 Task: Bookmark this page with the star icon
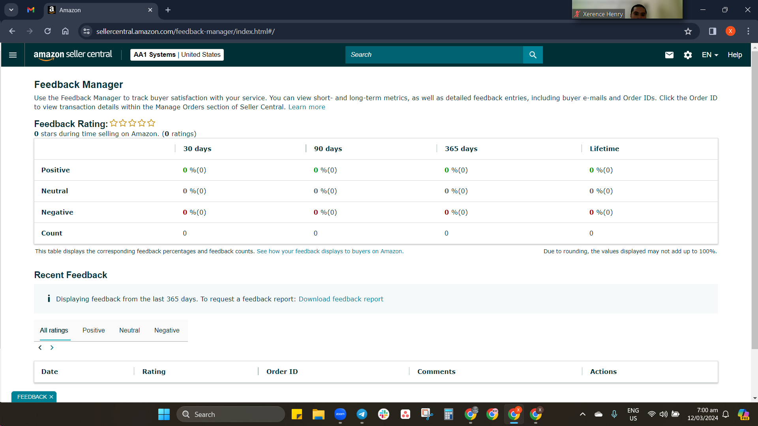(x=688, y=31)
